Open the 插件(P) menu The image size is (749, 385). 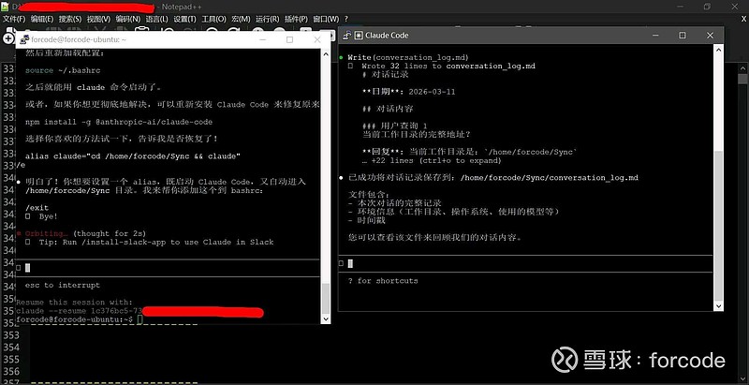(296, 19)
